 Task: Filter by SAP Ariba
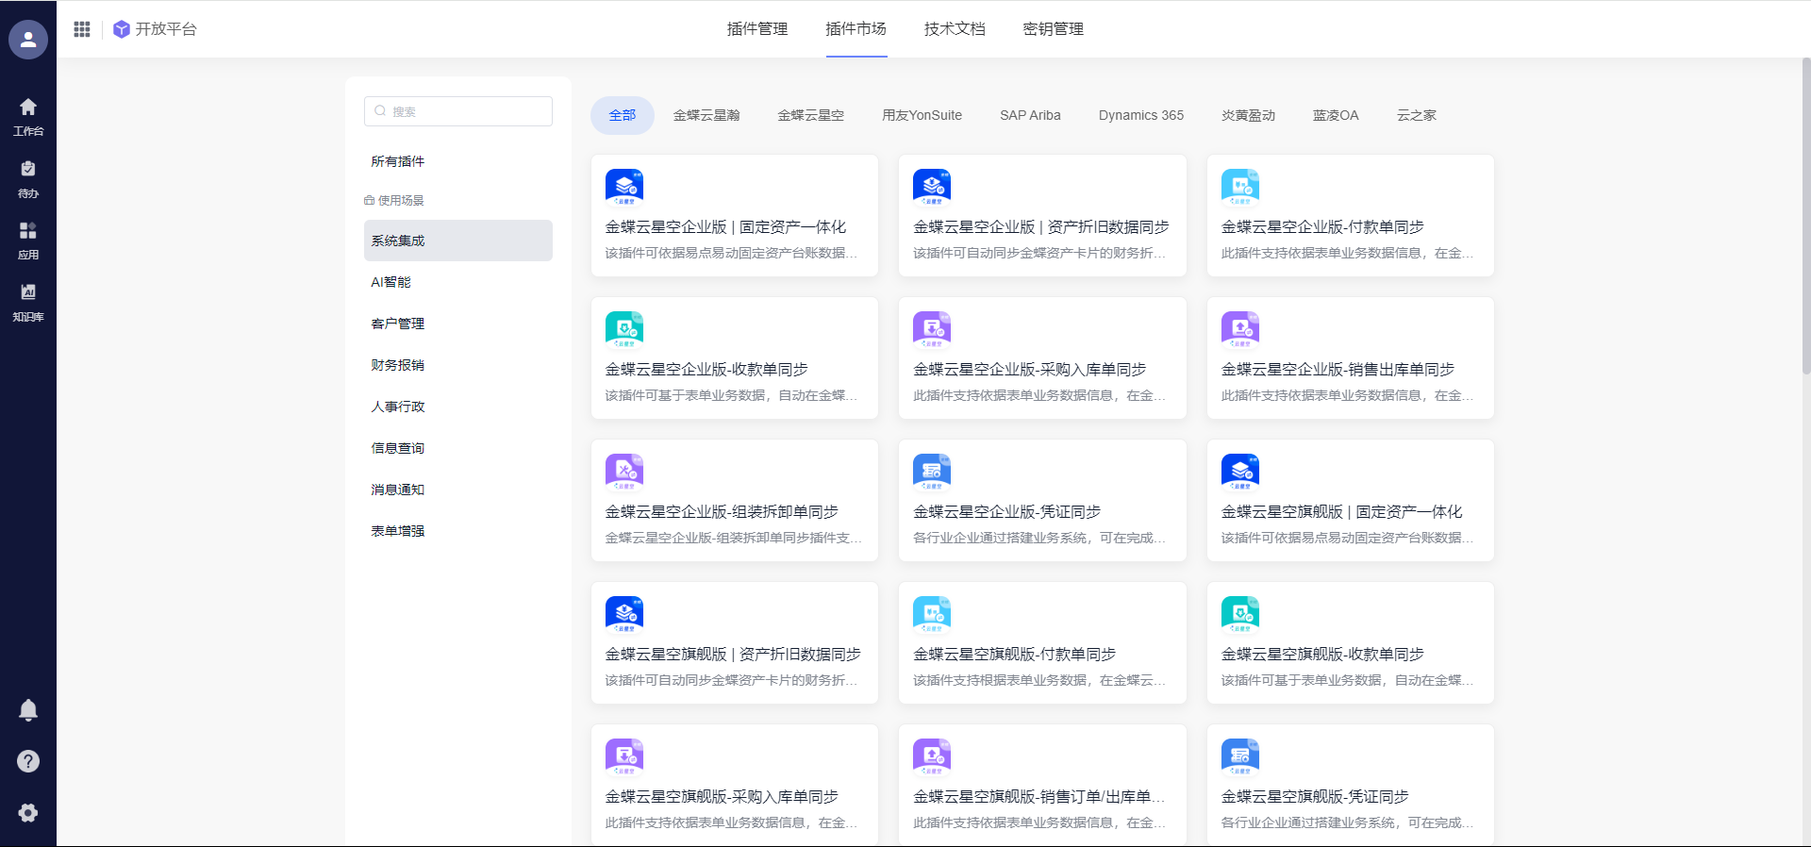pyautogui.click(x=1030, y=115)
